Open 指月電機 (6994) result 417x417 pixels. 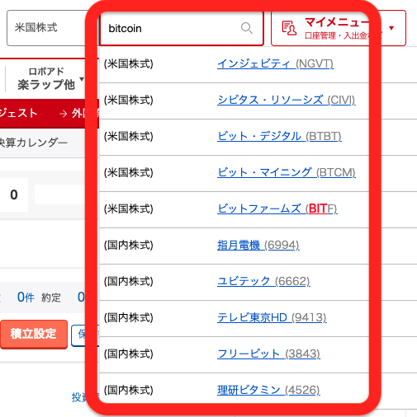tap(258, 246)
